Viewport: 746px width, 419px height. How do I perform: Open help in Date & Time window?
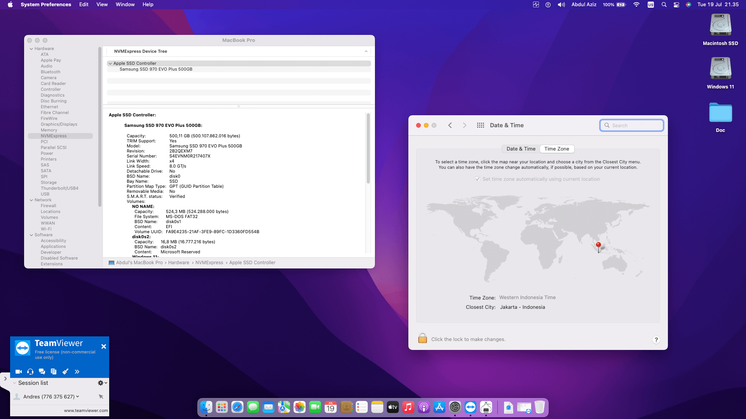click(656, 340)
